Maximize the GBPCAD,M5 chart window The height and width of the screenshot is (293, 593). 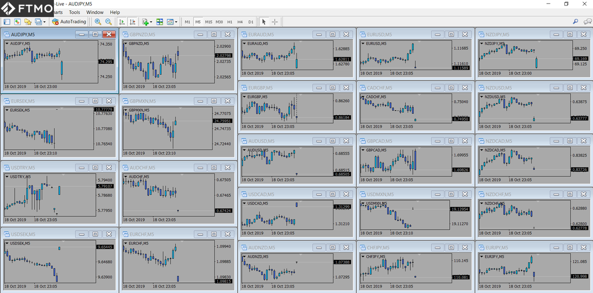point(451,141)
